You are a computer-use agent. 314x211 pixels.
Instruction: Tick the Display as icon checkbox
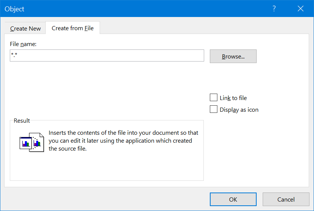pos(214,110)
